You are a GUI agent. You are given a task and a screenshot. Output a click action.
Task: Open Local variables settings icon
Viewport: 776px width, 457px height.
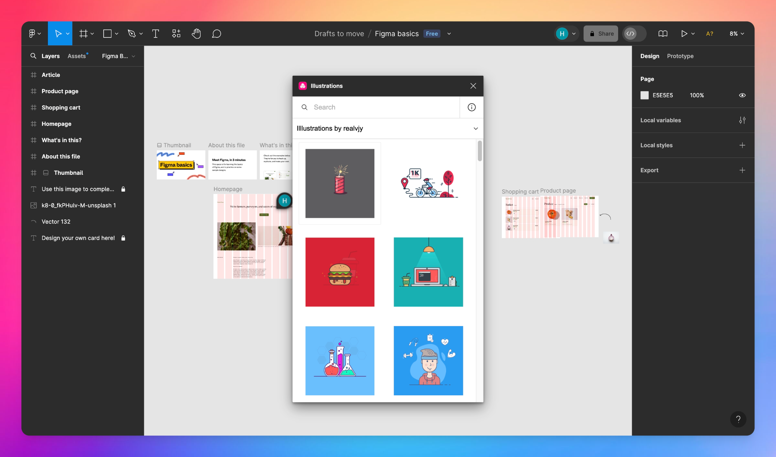point(742,120)
